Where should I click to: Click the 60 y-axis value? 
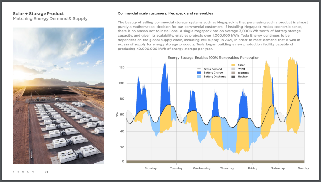coord(122,115)
